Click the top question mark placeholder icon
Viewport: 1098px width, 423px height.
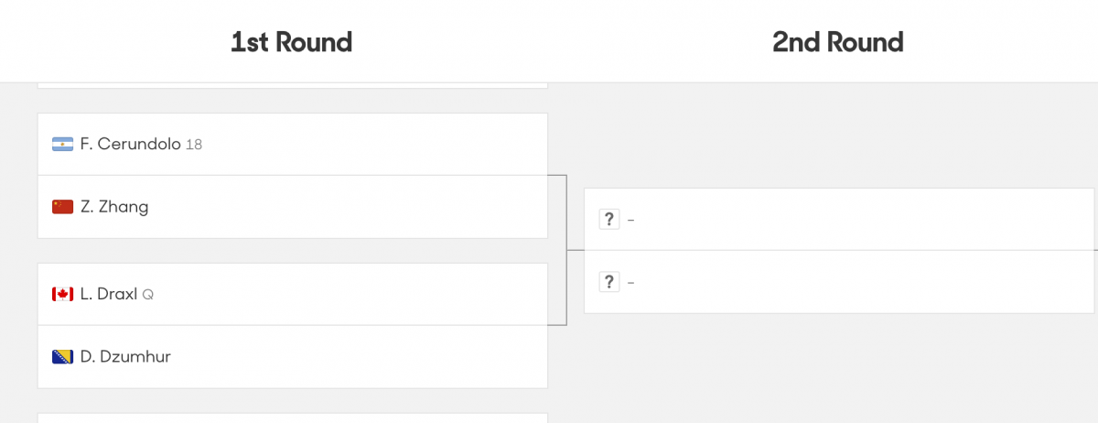pyautogui.click(x=608, y=220)
